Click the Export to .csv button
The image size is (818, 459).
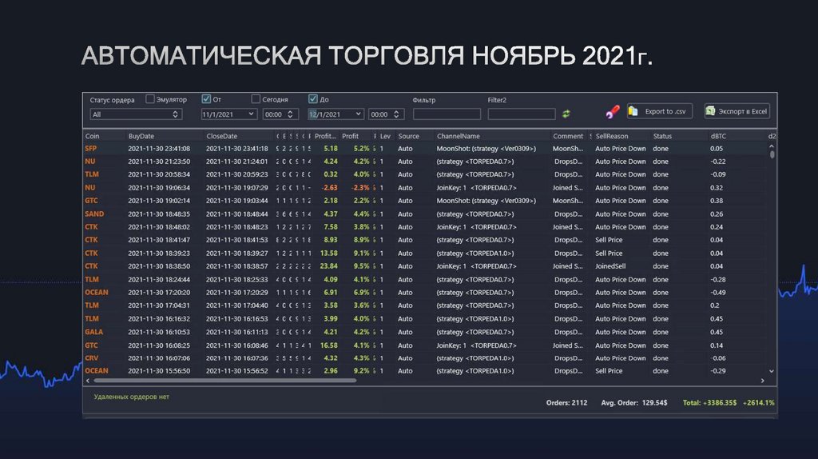659,111
